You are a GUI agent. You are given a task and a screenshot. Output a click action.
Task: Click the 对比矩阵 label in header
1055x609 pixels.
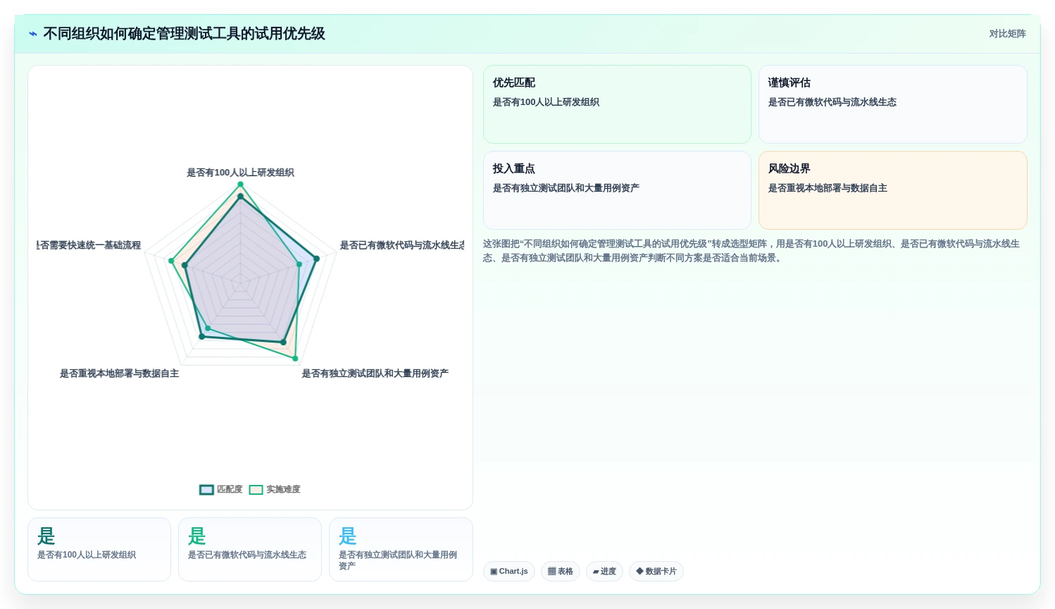click(x=1007, y=34)
